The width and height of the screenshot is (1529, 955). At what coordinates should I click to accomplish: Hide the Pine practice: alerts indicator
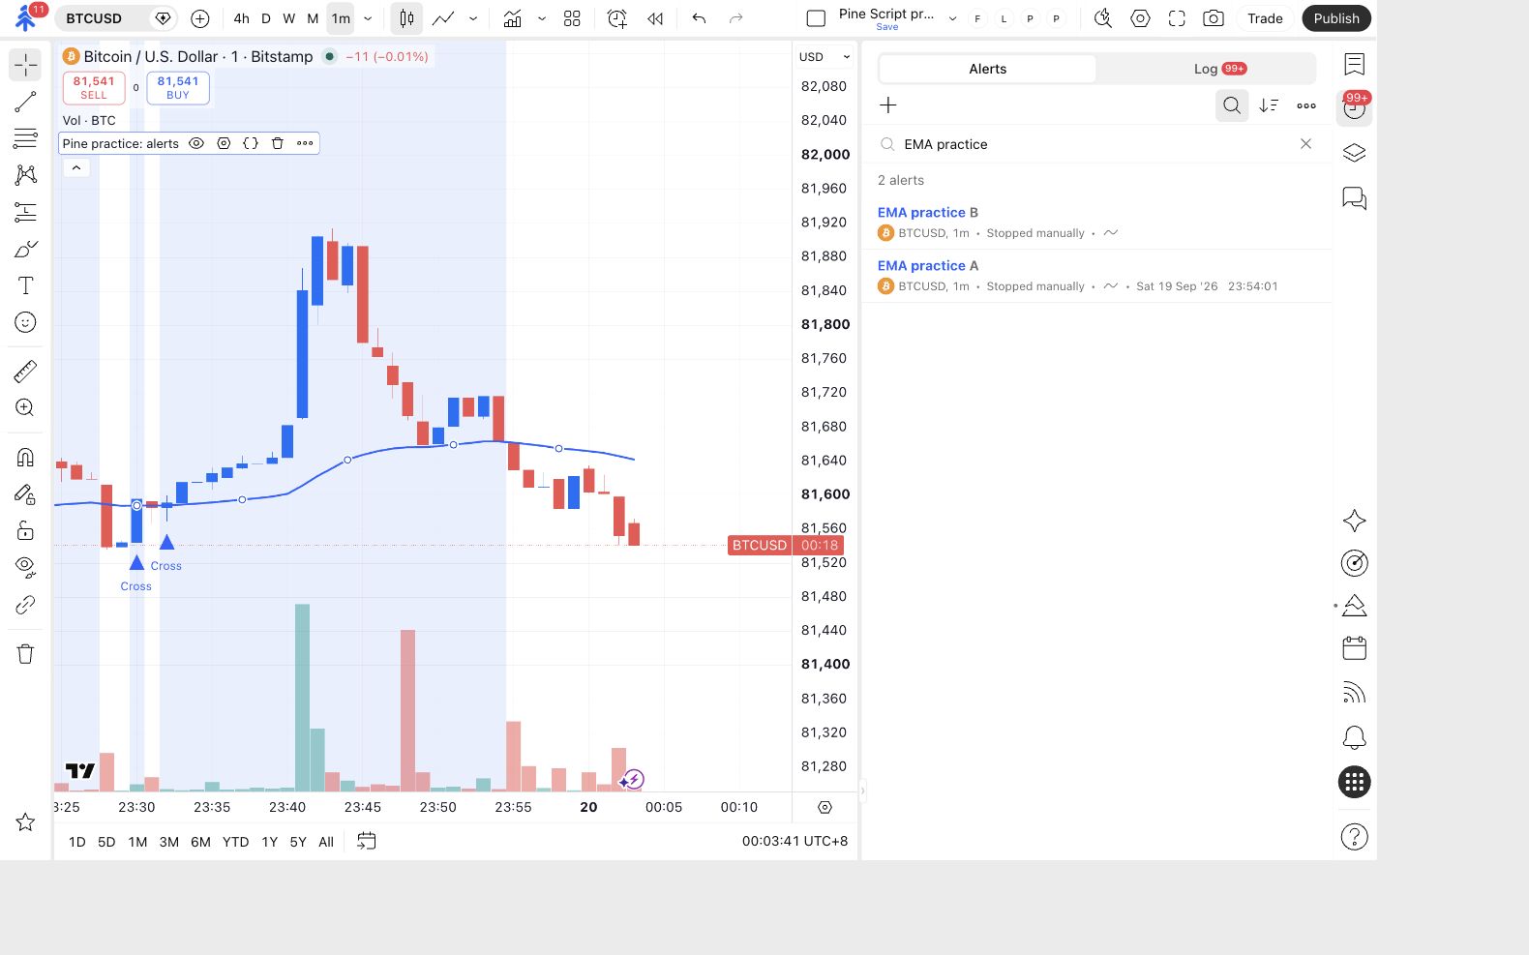(196, 143)
